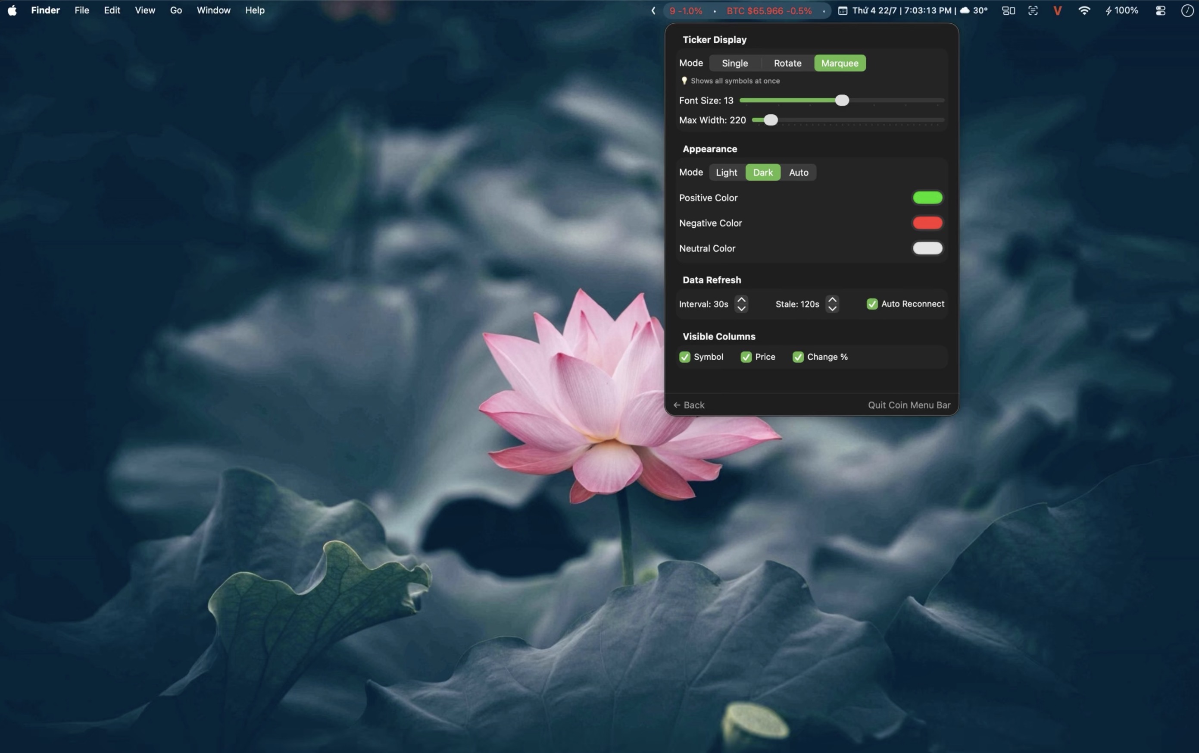Open the weather cloud 30° item
The height and width of the screenshot is (753, 1199).
[974, 10]
